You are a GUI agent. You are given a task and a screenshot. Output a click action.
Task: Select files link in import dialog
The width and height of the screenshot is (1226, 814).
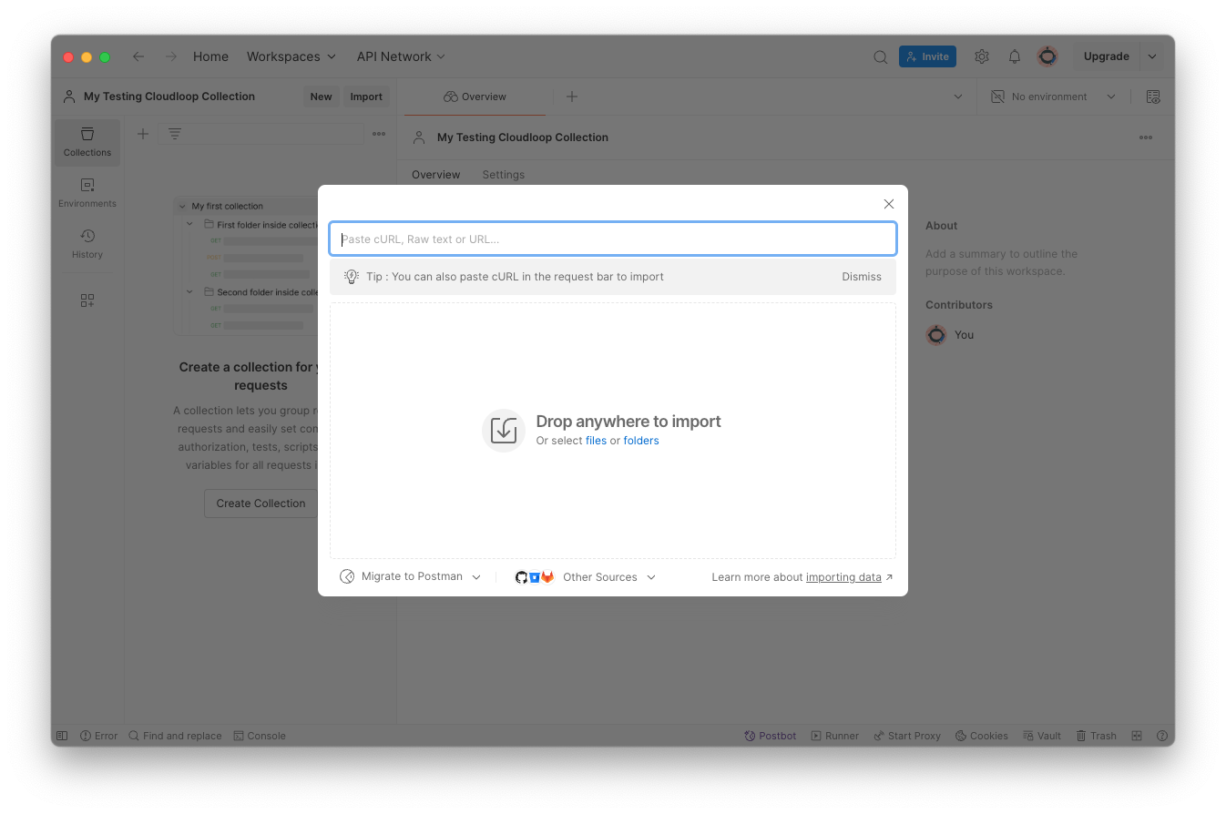click(596, 441)
